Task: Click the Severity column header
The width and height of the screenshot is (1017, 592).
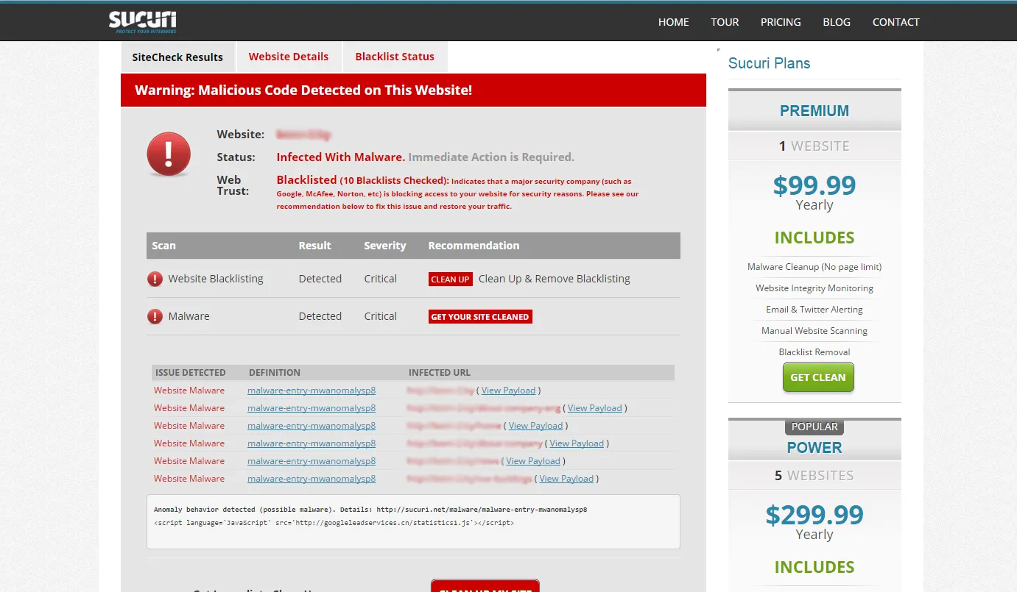Action: [385, 246]
